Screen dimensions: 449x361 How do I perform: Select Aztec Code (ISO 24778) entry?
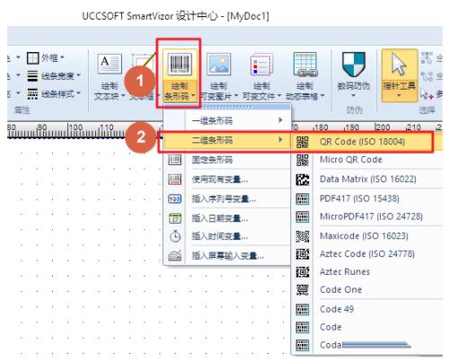[366, 254]
